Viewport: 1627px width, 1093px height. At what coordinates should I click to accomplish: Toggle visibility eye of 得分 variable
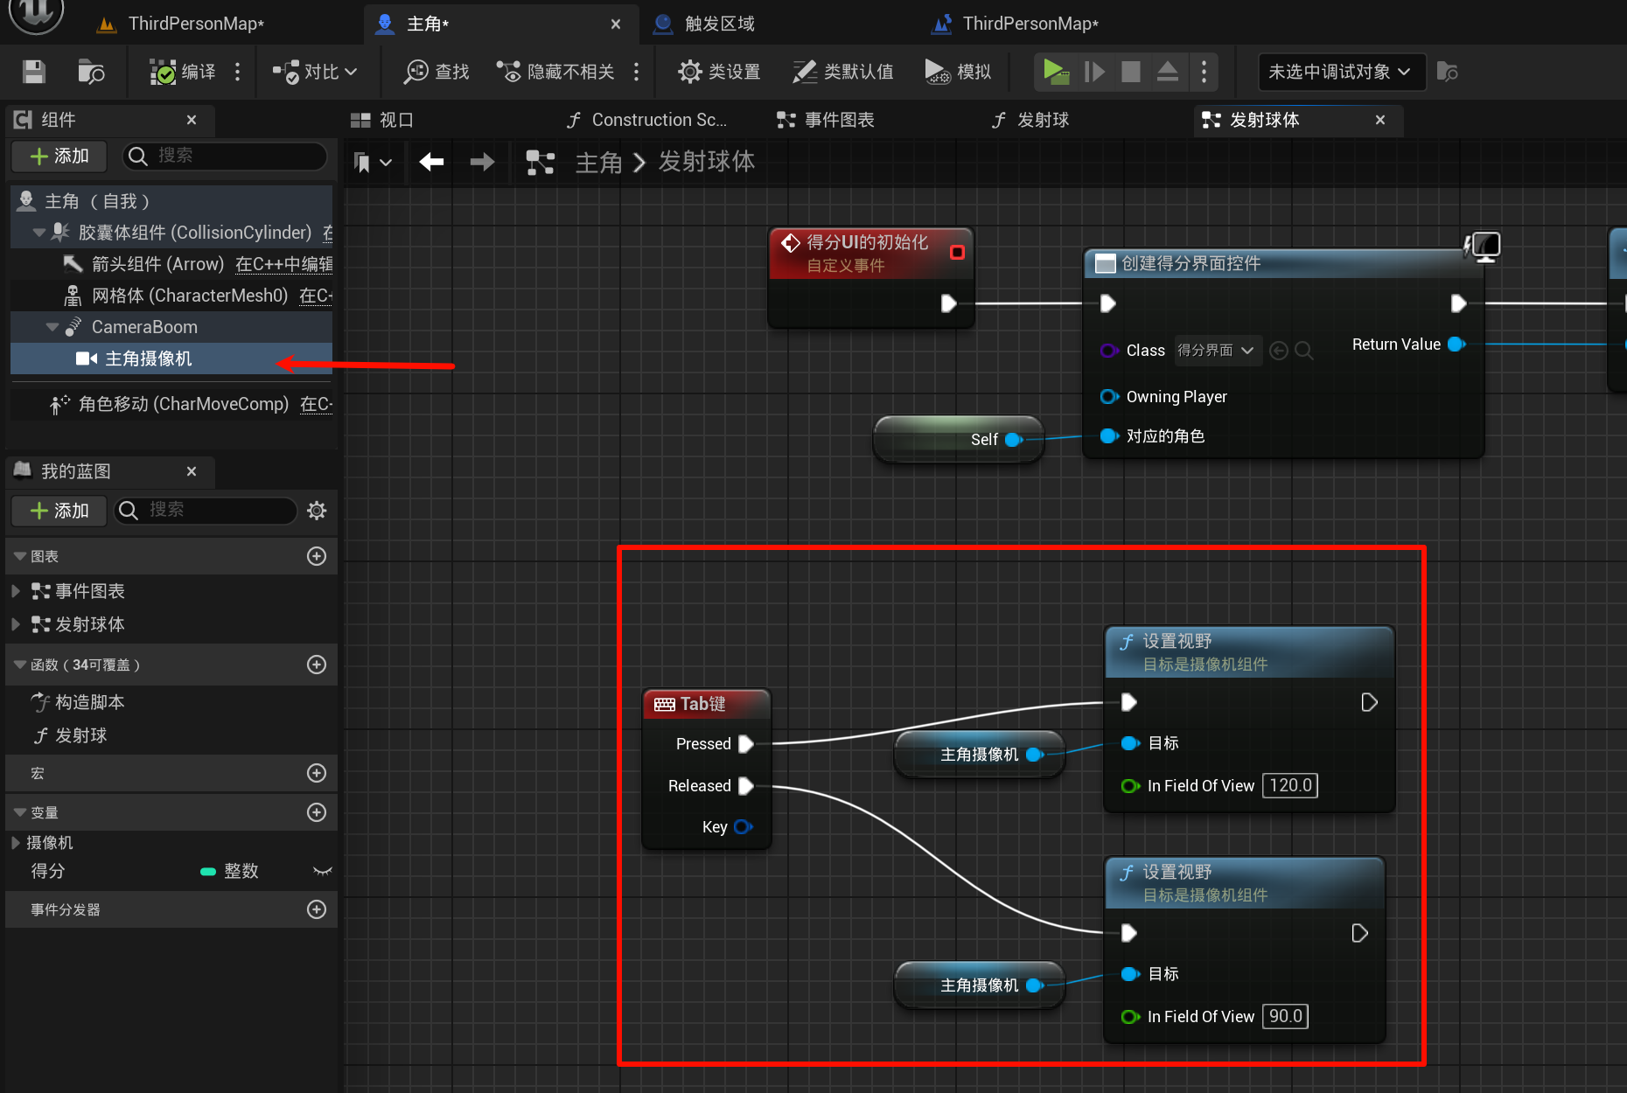point(322,871)
